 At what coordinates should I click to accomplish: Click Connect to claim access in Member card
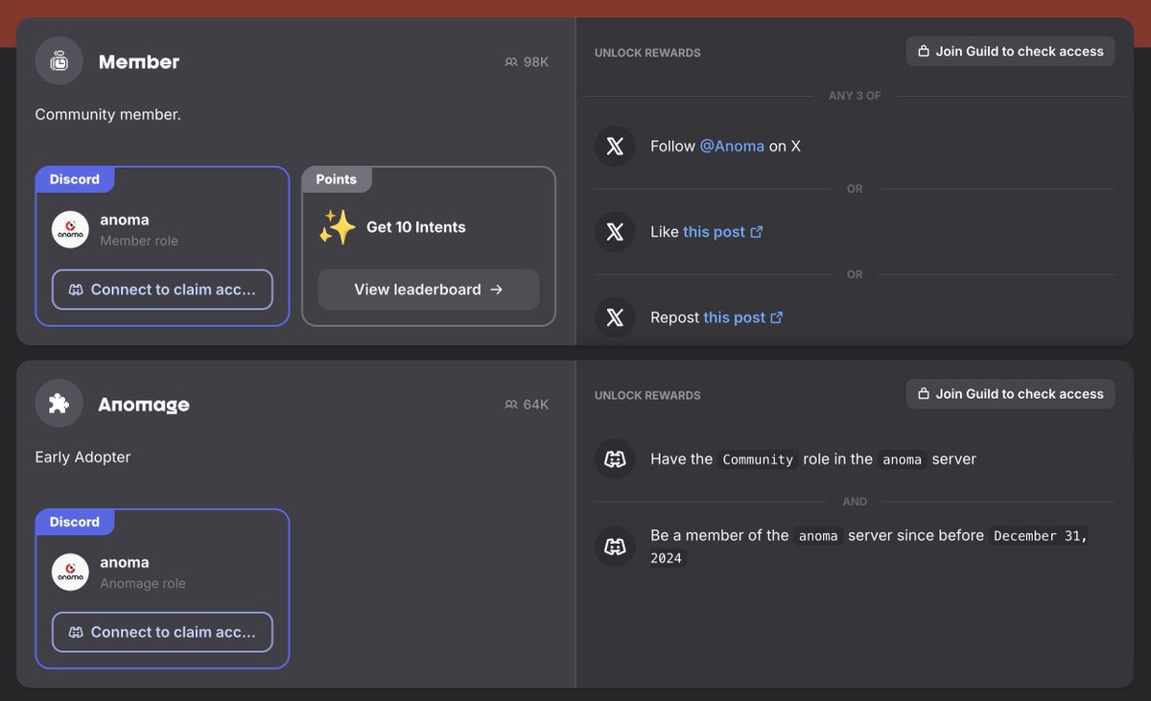coord(162,290)
